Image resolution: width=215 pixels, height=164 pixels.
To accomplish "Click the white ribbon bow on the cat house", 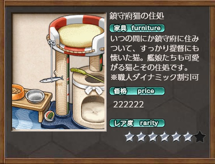I will click(94, 89).
